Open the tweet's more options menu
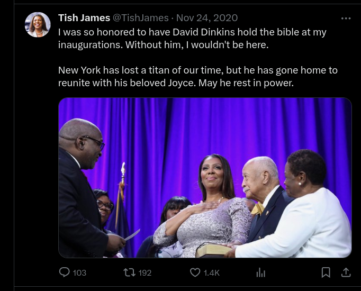This screenshot has height=291, width=361. tap(346, 18)
